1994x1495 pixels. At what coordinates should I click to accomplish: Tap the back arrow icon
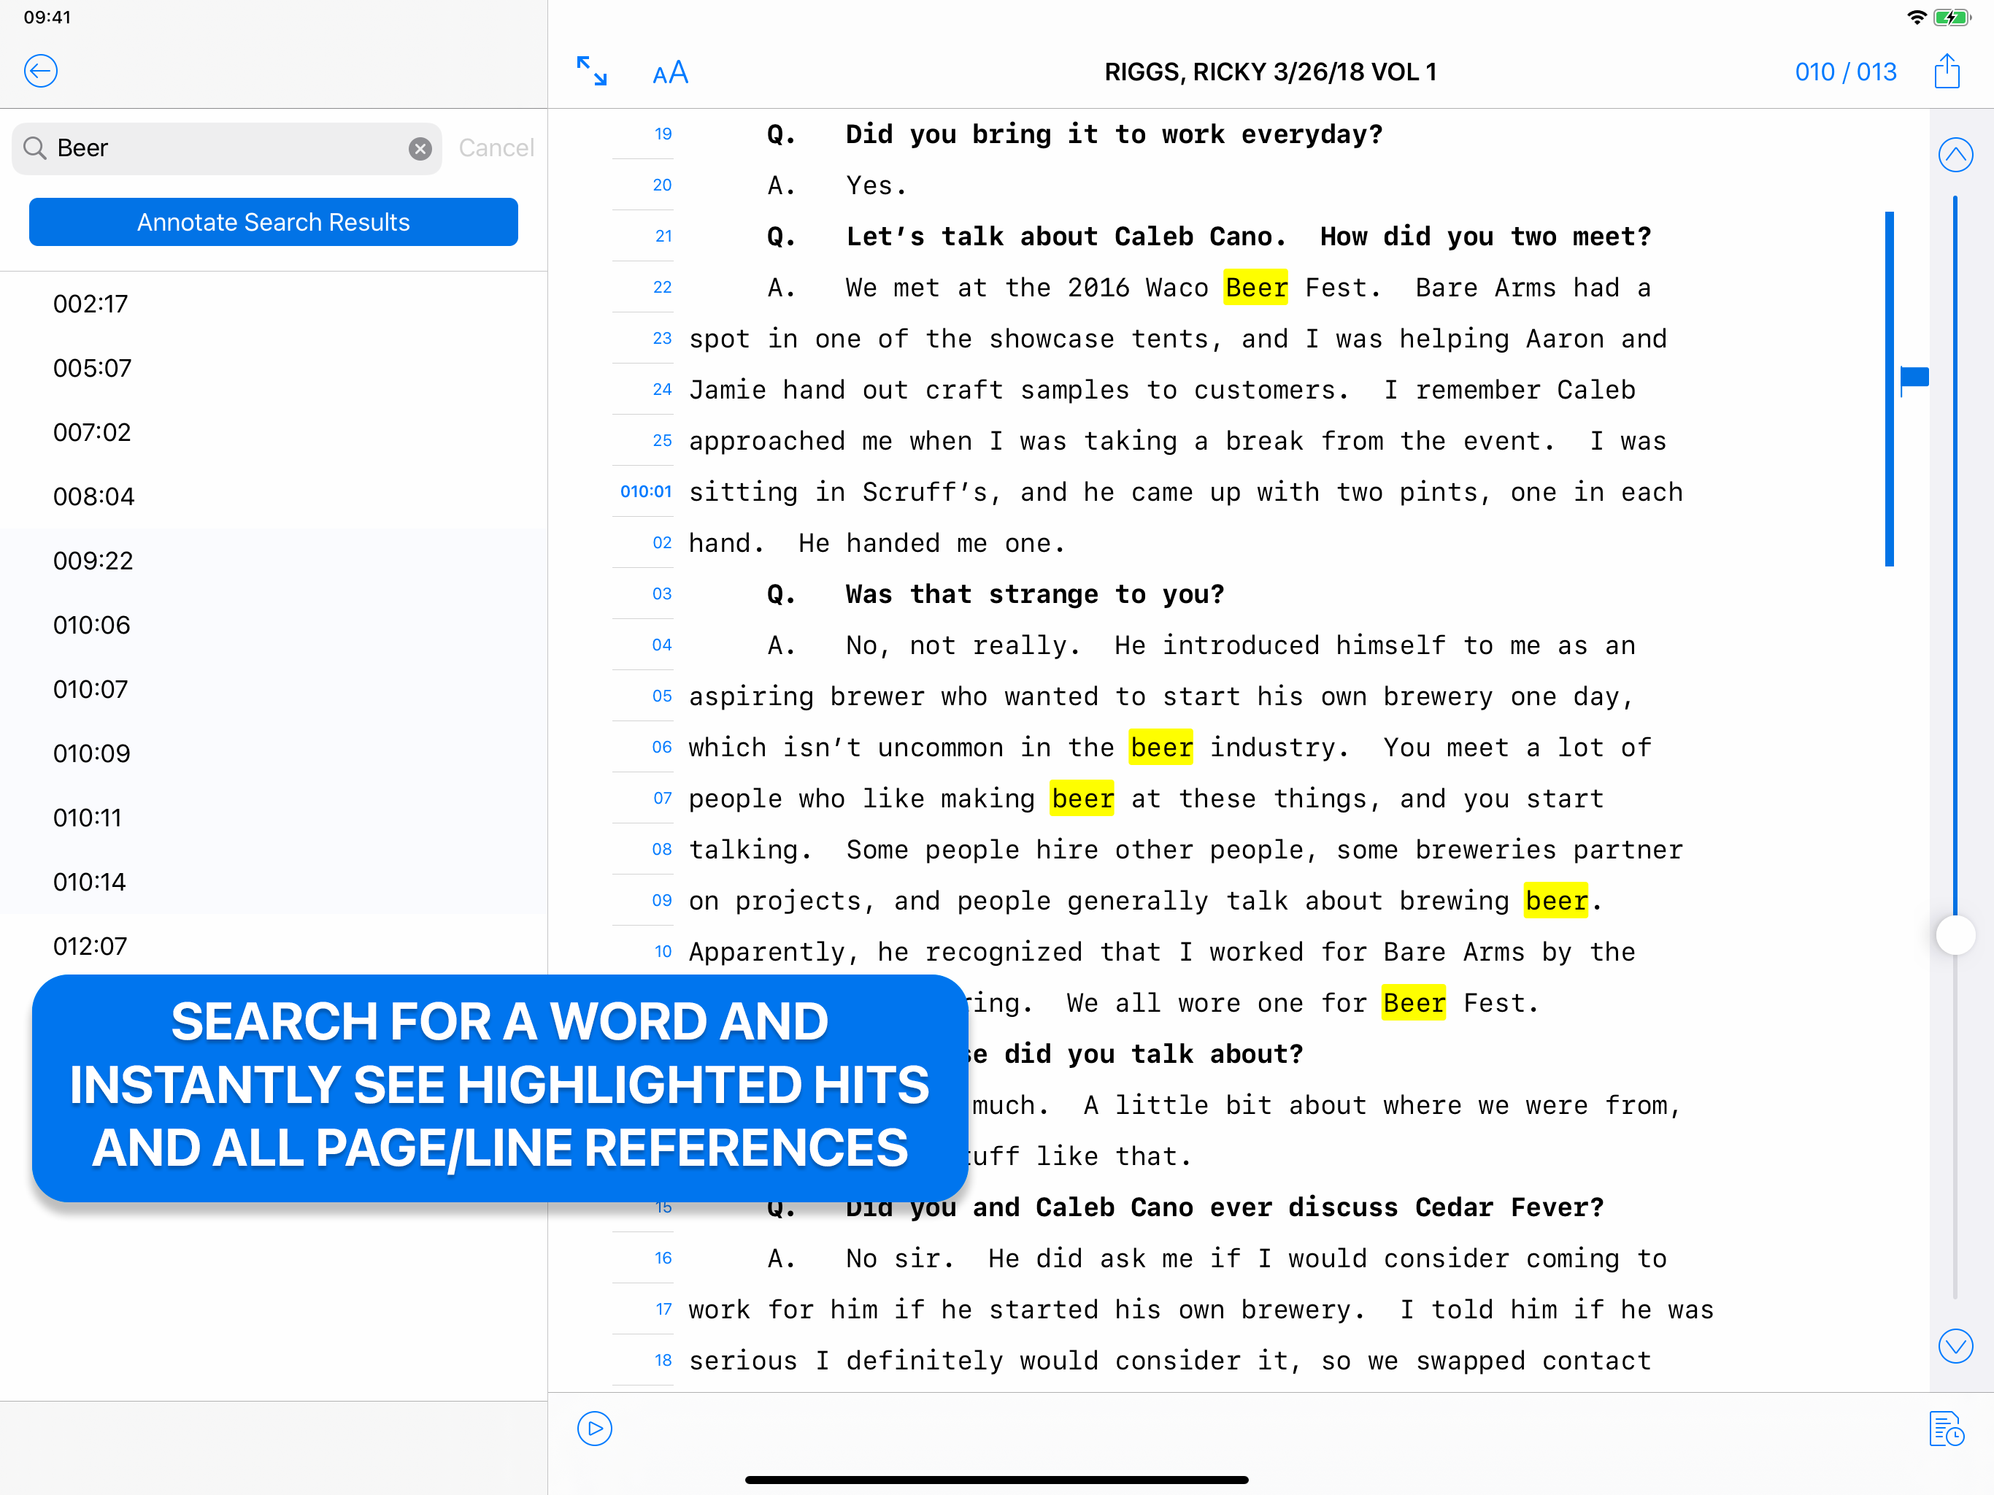pos(41,72)
